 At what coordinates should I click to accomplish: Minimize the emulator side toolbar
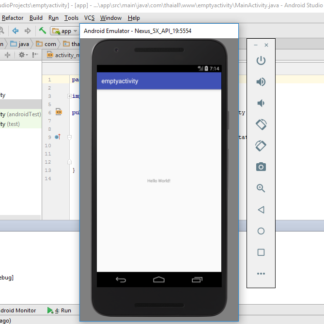[256, 45]
